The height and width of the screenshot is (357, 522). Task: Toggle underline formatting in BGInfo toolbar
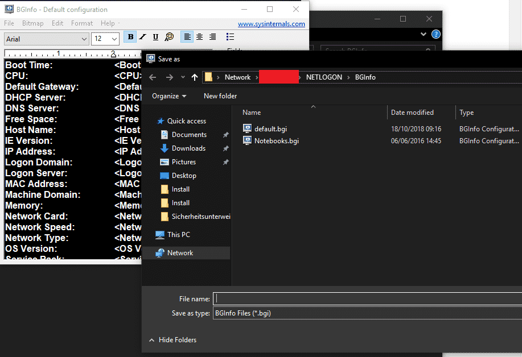click(155, 37)
